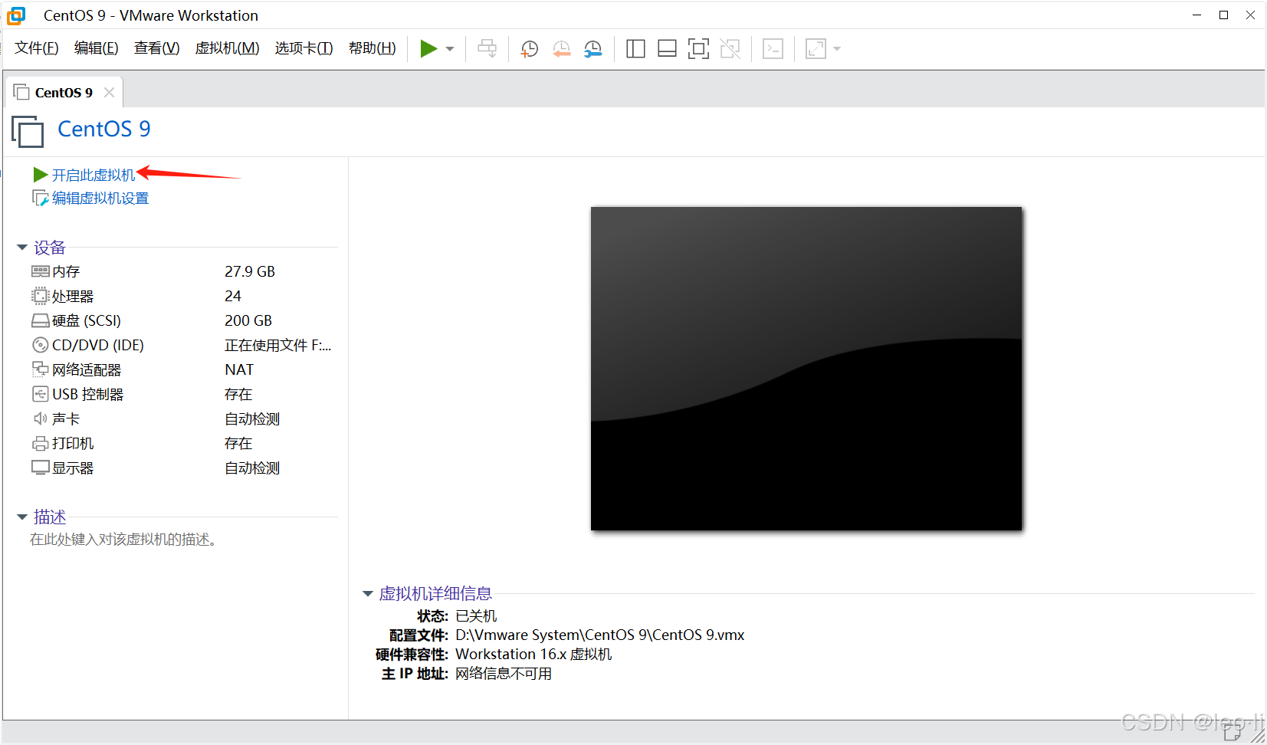Open the 选项卡(T) menu
The image size is (1267, 745).
(x=304, y=48)
